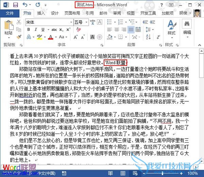Click the zoom slider handle
Screen dimensions: 204x177
(x=163, y=173)
